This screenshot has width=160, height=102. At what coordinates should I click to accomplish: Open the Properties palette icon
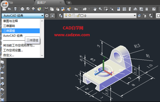point(119,9)
